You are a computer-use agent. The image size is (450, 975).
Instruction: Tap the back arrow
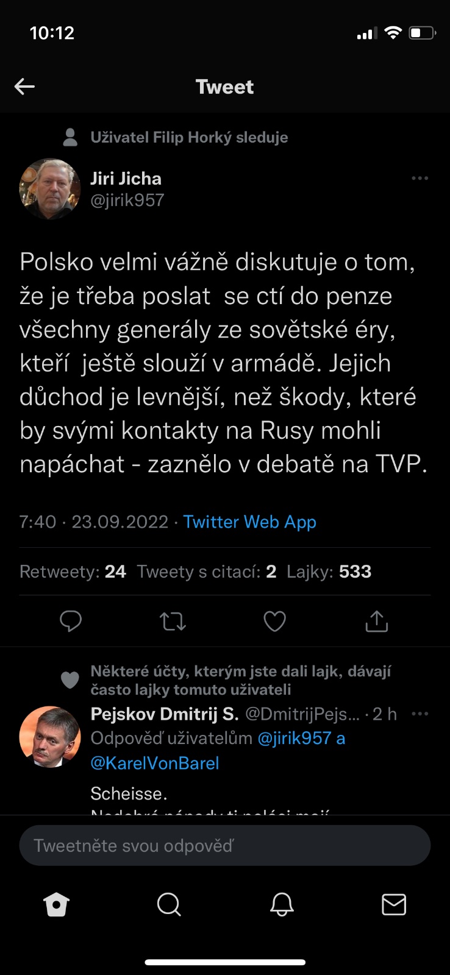pyautogui.click(x=24, y=87)
